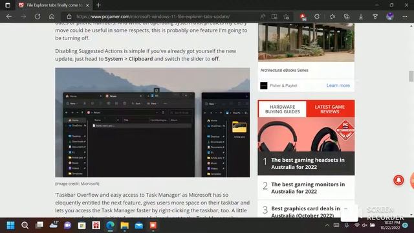Switch to Hardware Buying Guides tab
Viewport: 414px width, 233px height.
point(282,109)
